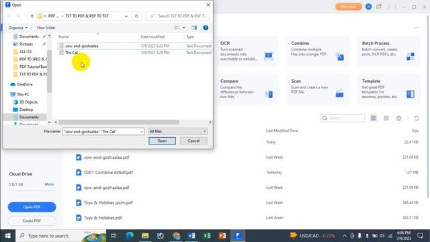Open the view options dropdown arrow
The image size is (430, 242).
click(183, 28)
